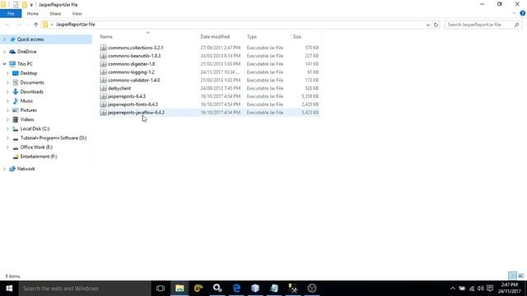This screenshot has width=527, height=296.
Task: Open Explorer help question mark icon
Action: tap(522, 13)
